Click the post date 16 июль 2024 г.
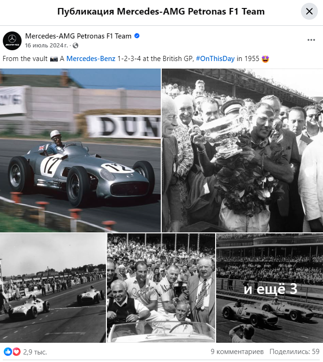The width and height of the screenshot is (323, 362). 46,46
